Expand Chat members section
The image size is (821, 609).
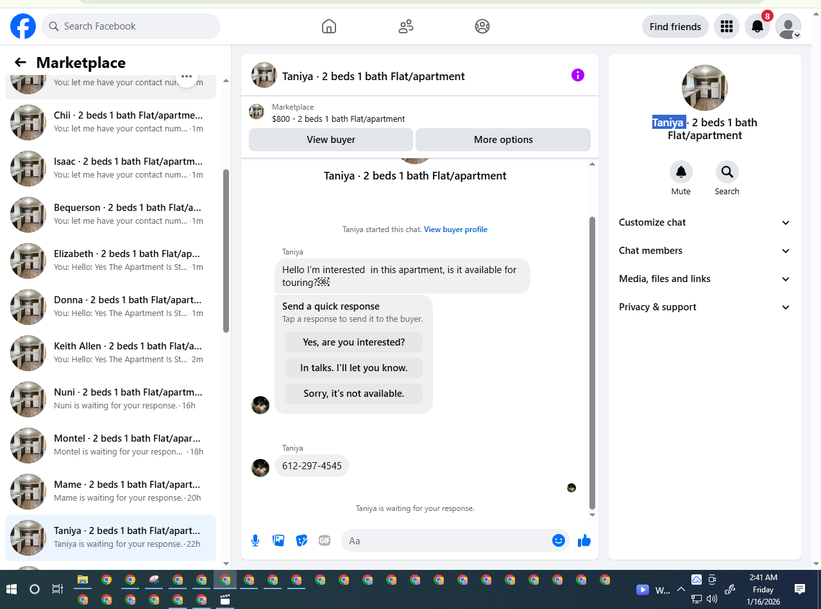pyautogui.click(x=705, y=251)
